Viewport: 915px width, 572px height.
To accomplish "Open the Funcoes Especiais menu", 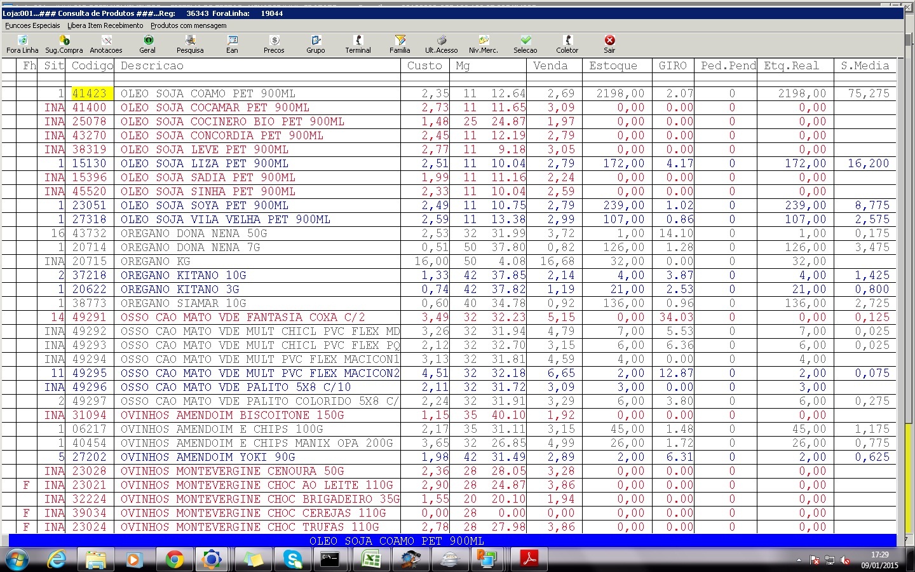I will [32, 25].
